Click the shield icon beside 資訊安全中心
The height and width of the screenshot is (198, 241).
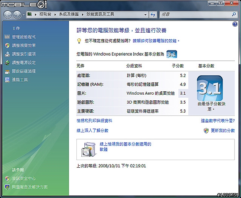coord(7,178)
